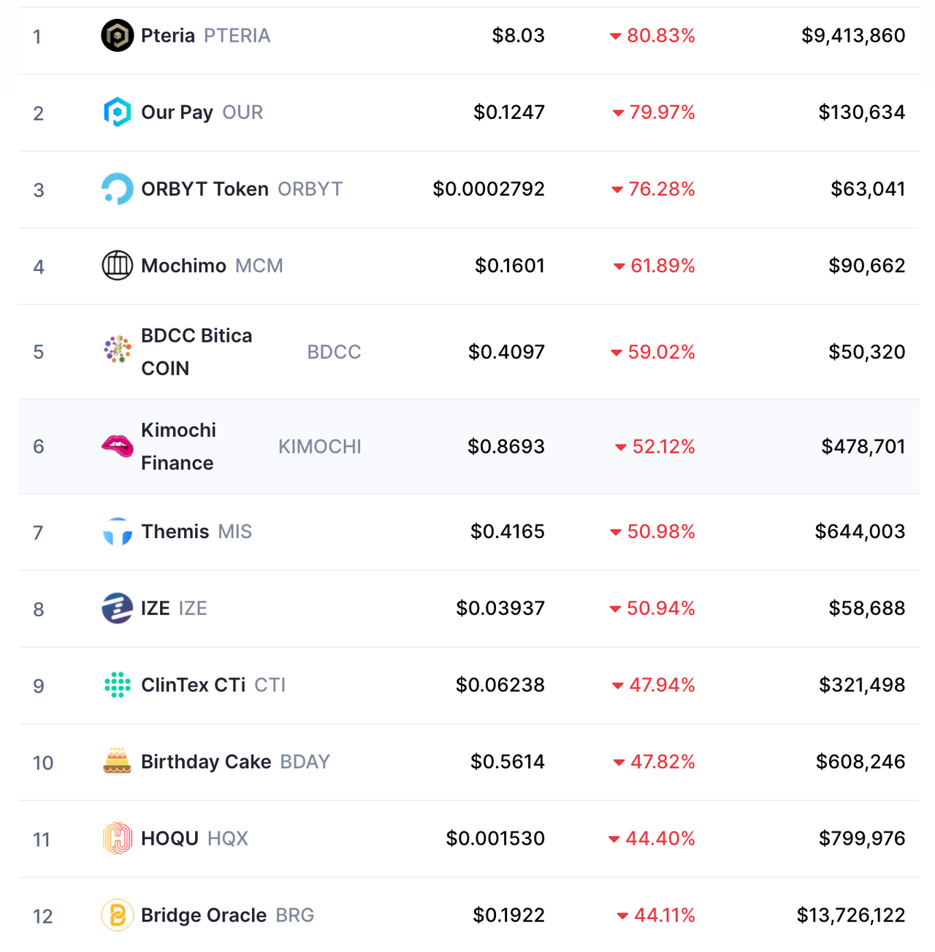Click the Mochimo coin logo
Image resolution: width=935 pixels, height=952 pixels.
pos(117,266)
